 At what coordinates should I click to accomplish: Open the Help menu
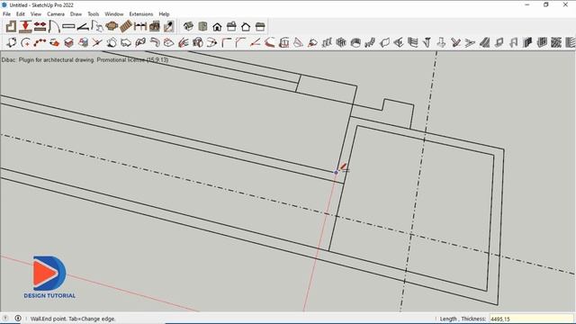tap(164, 14)
